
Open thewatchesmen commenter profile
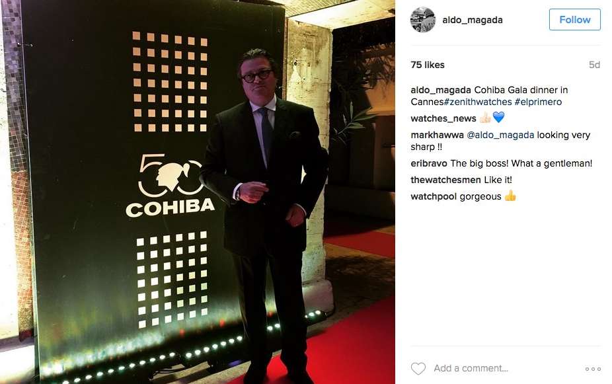445,180
